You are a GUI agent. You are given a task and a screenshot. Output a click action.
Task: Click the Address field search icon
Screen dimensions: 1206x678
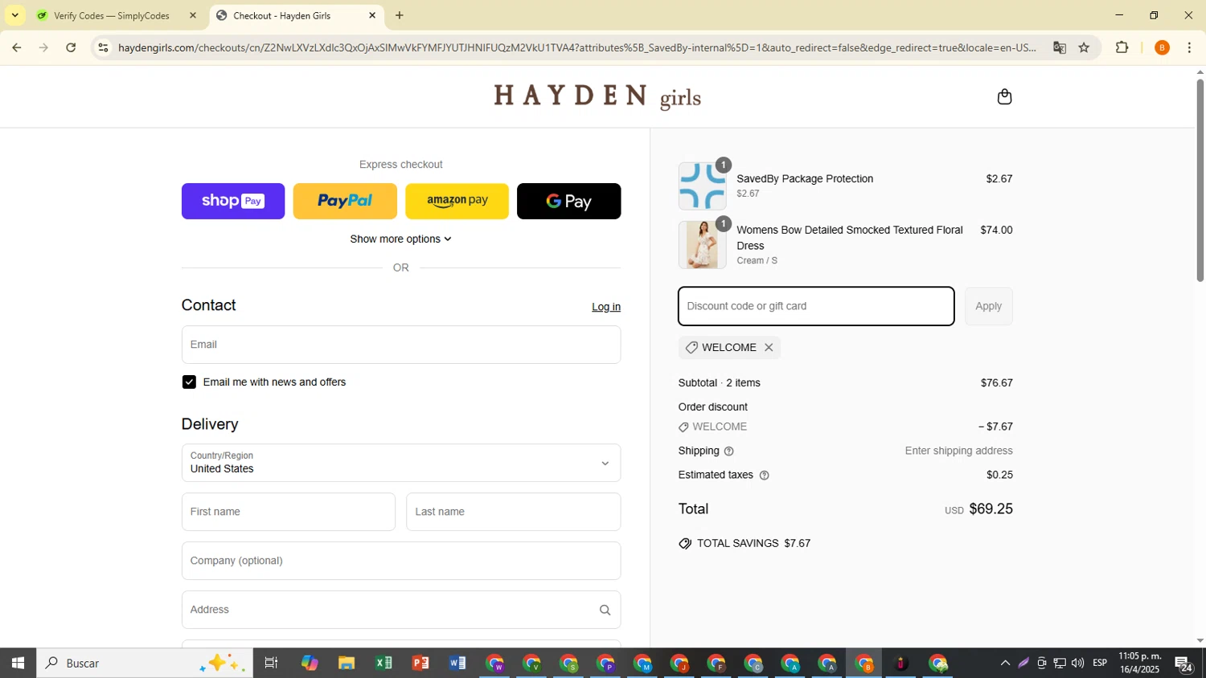point(605,611)
